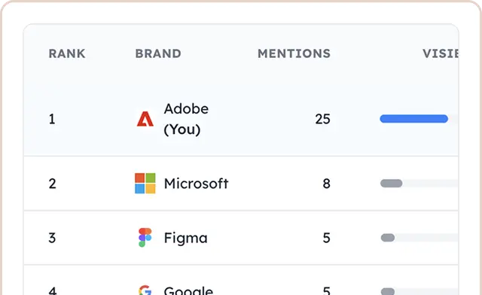This screenshot has width=482, height=295.
Task: Click the Adobe logo icon
Action: coord(145,119)
